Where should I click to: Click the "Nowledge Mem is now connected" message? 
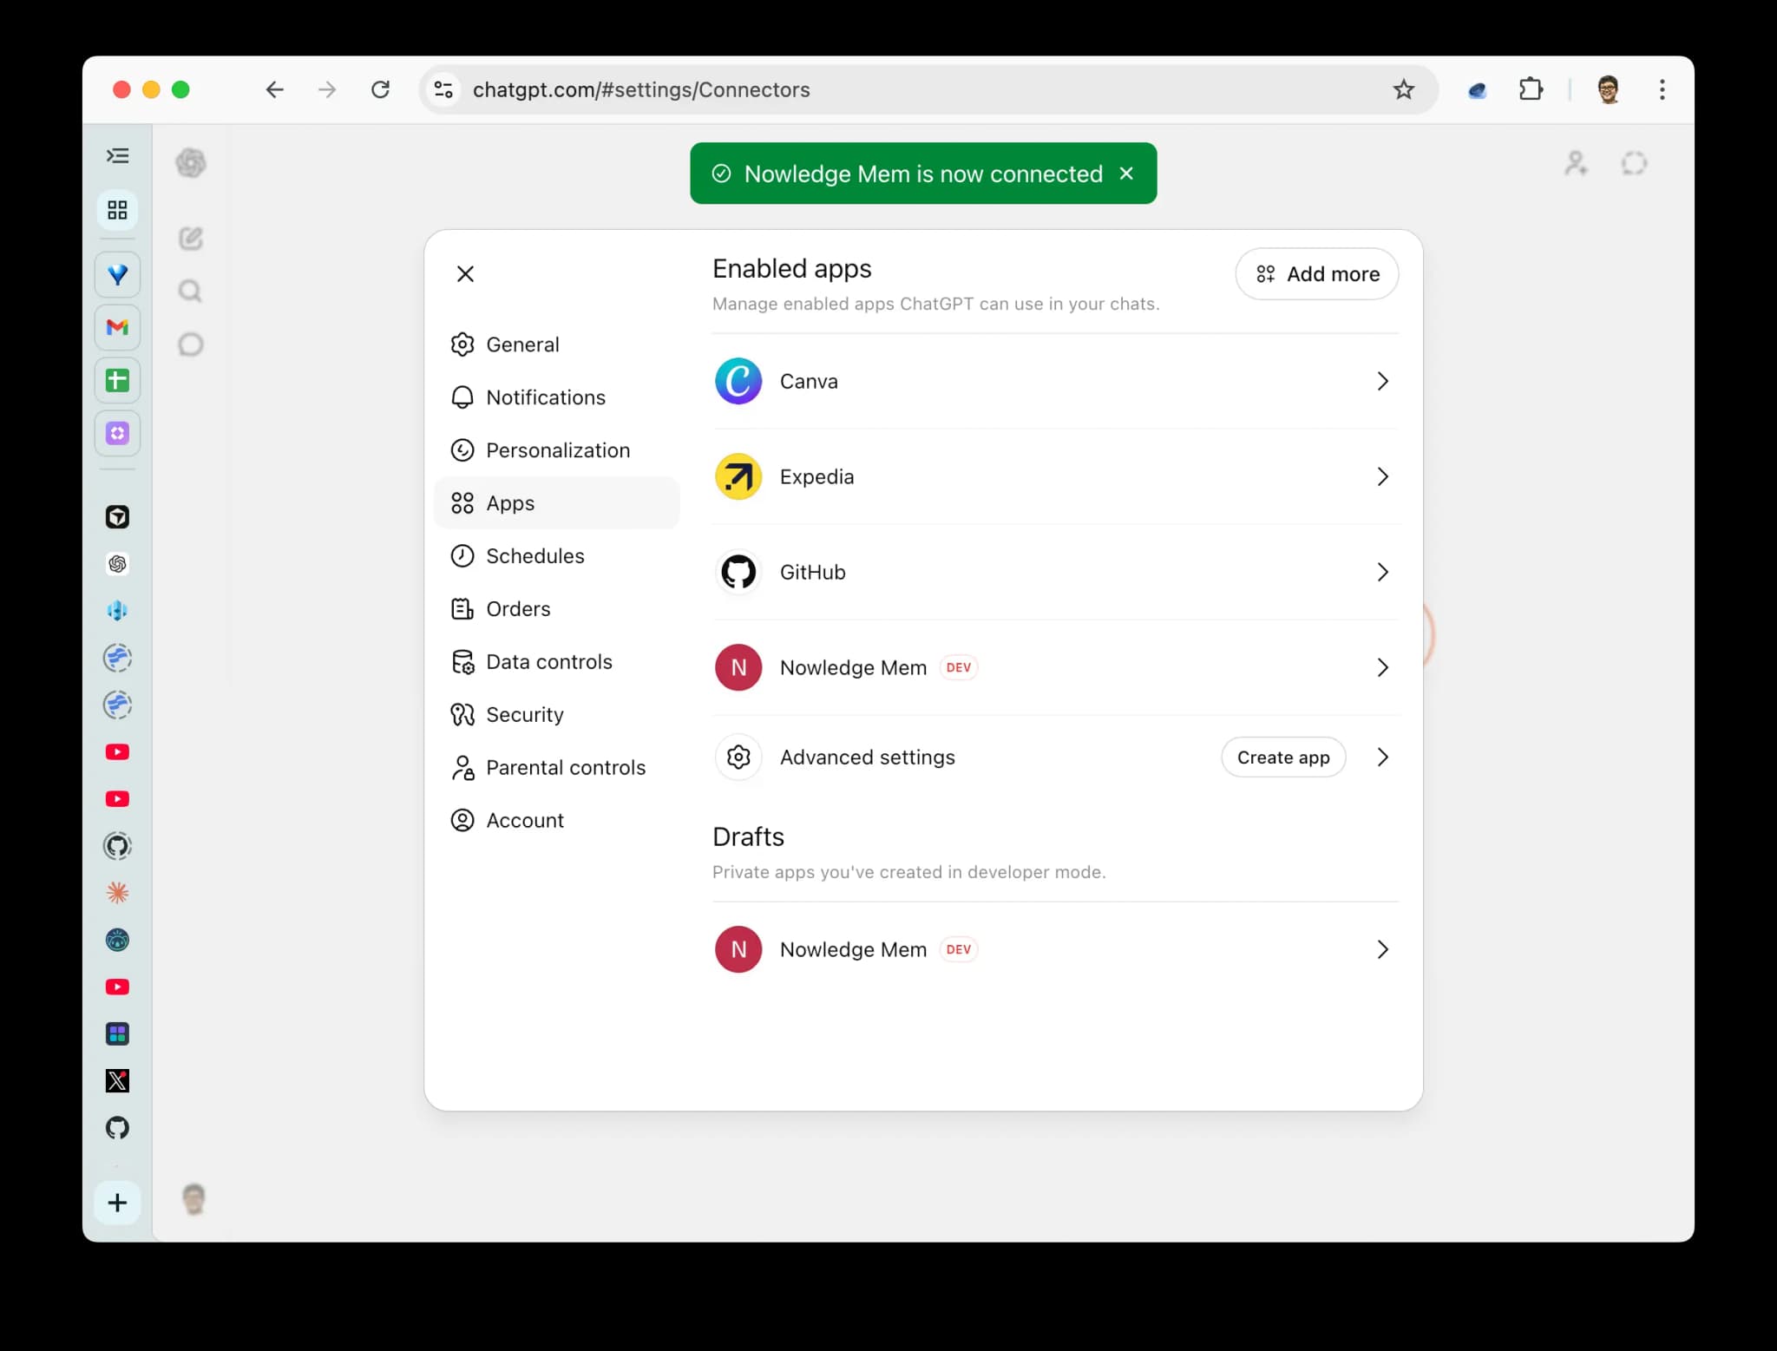pyautogui.click(x=923, y=174)
